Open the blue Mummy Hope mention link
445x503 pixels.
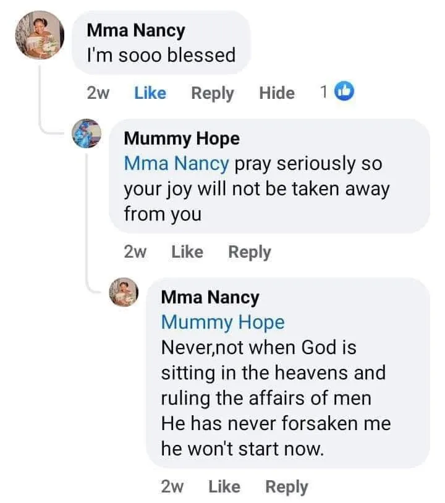pyautogui.click(x=222, y=323)
